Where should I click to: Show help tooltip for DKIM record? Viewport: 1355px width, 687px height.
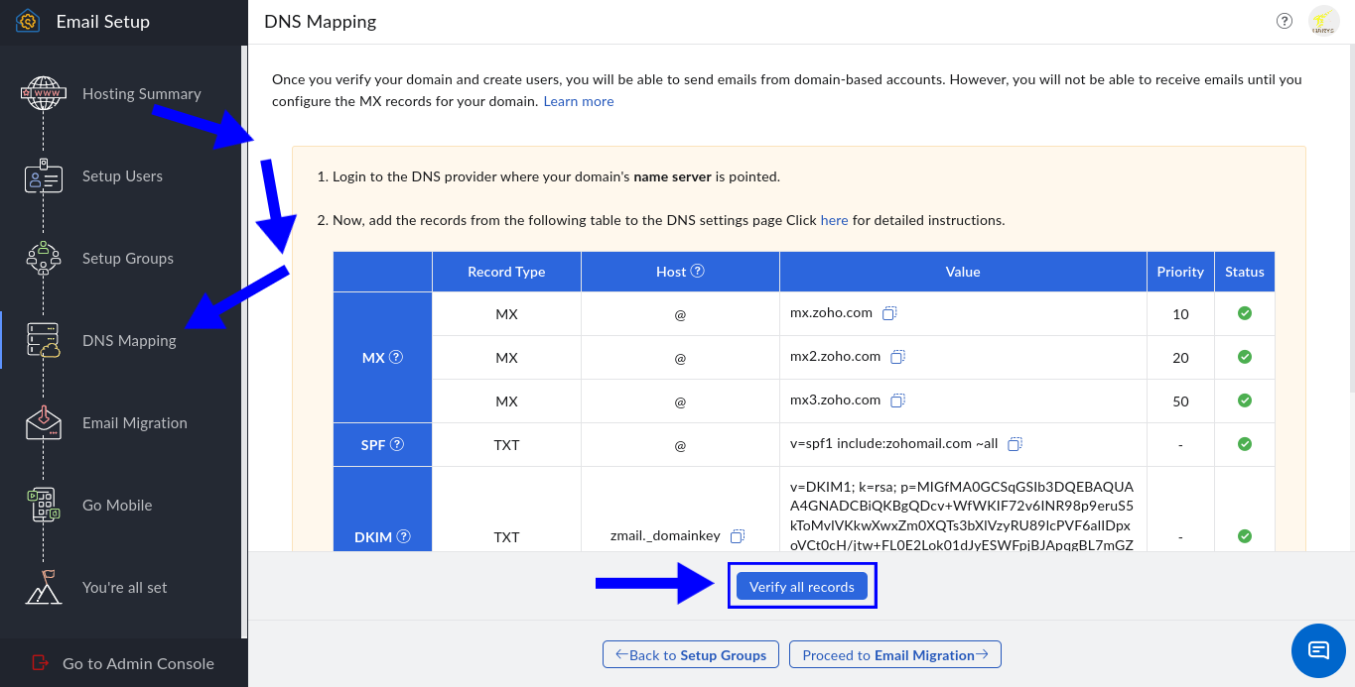click(403, 536)
